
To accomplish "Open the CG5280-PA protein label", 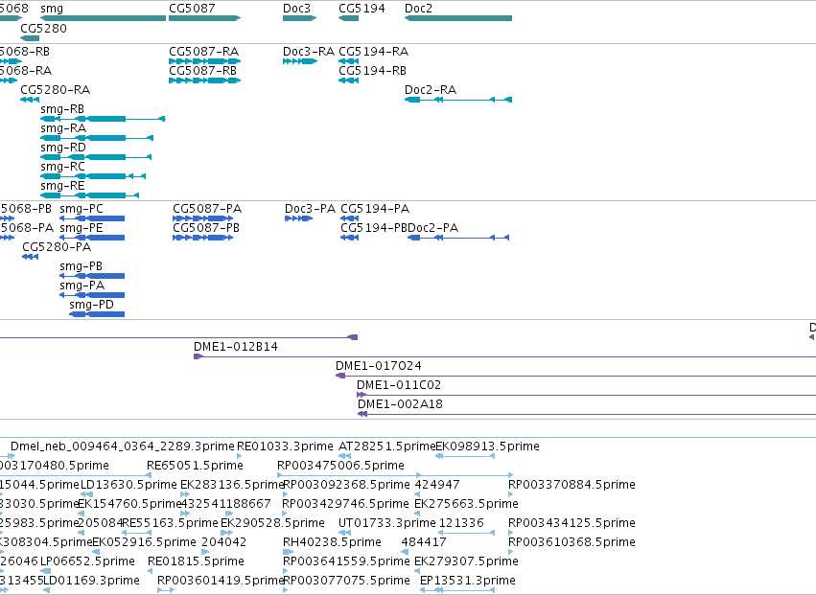I will tap(57, 246).
